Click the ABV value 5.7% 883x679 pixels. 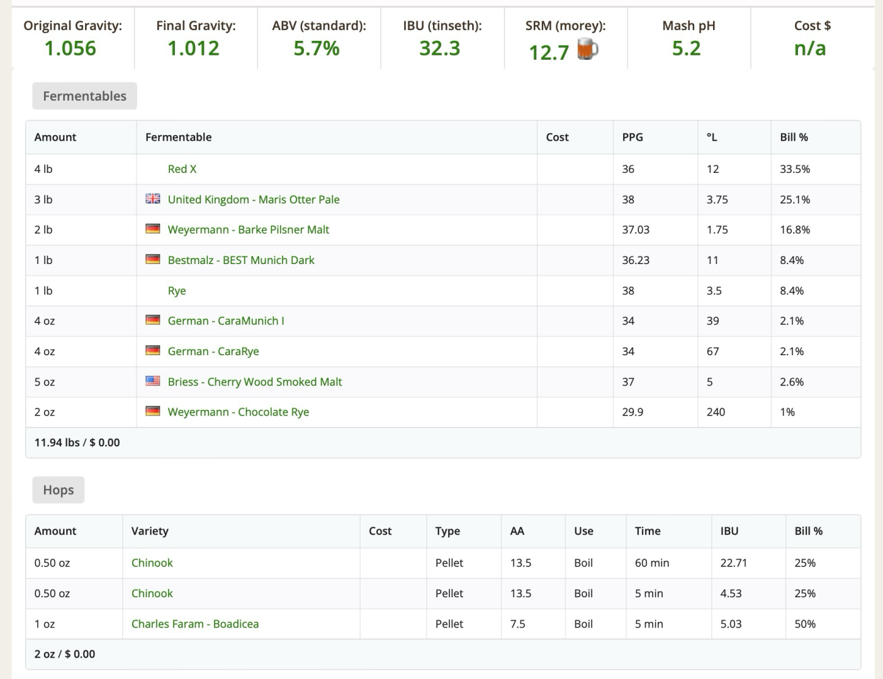tap(317, 48)
